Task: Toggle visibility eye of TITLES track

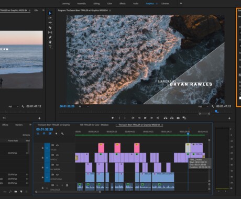Action: 57,145
